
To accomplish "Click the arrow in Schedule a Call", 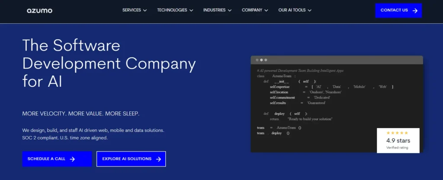I will 72,159.
